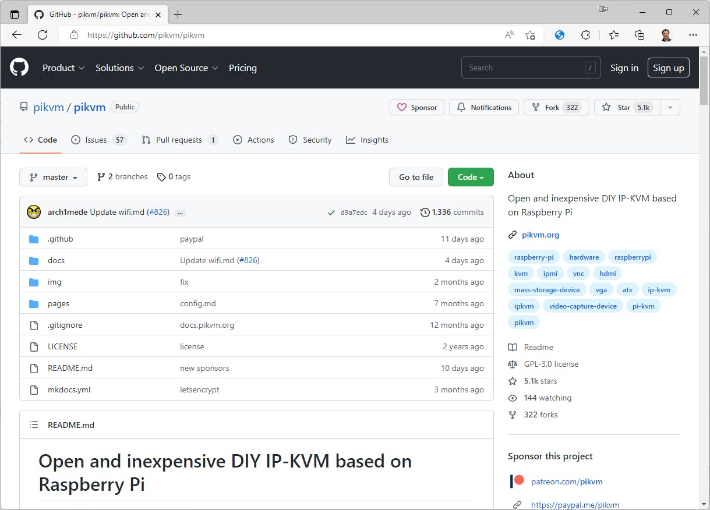Click Go to file button
This screenshot has width=710, height=510.
pyautogui.click(x=416, y=177)
